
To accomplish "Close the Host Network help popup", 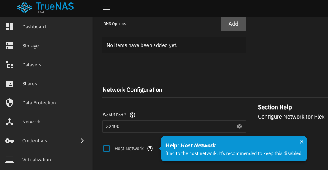I will (302, 142).
